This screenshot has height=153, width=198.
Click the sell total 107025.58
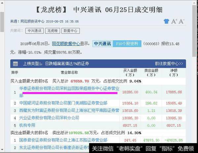79,133
